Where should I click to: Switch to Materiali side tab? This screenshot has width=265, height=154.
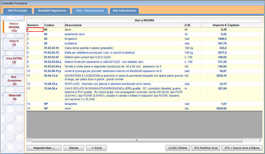pos(14,97)
